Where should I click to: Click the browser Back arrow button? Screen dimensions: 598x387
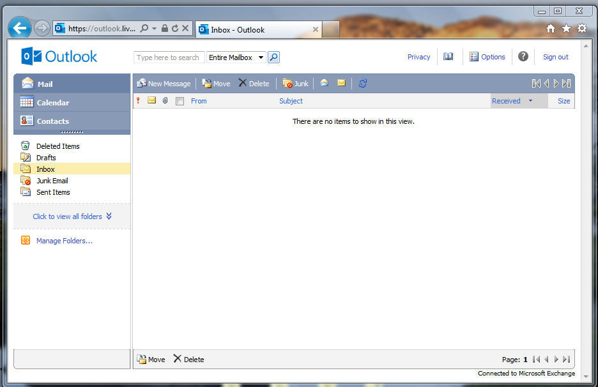20,28
